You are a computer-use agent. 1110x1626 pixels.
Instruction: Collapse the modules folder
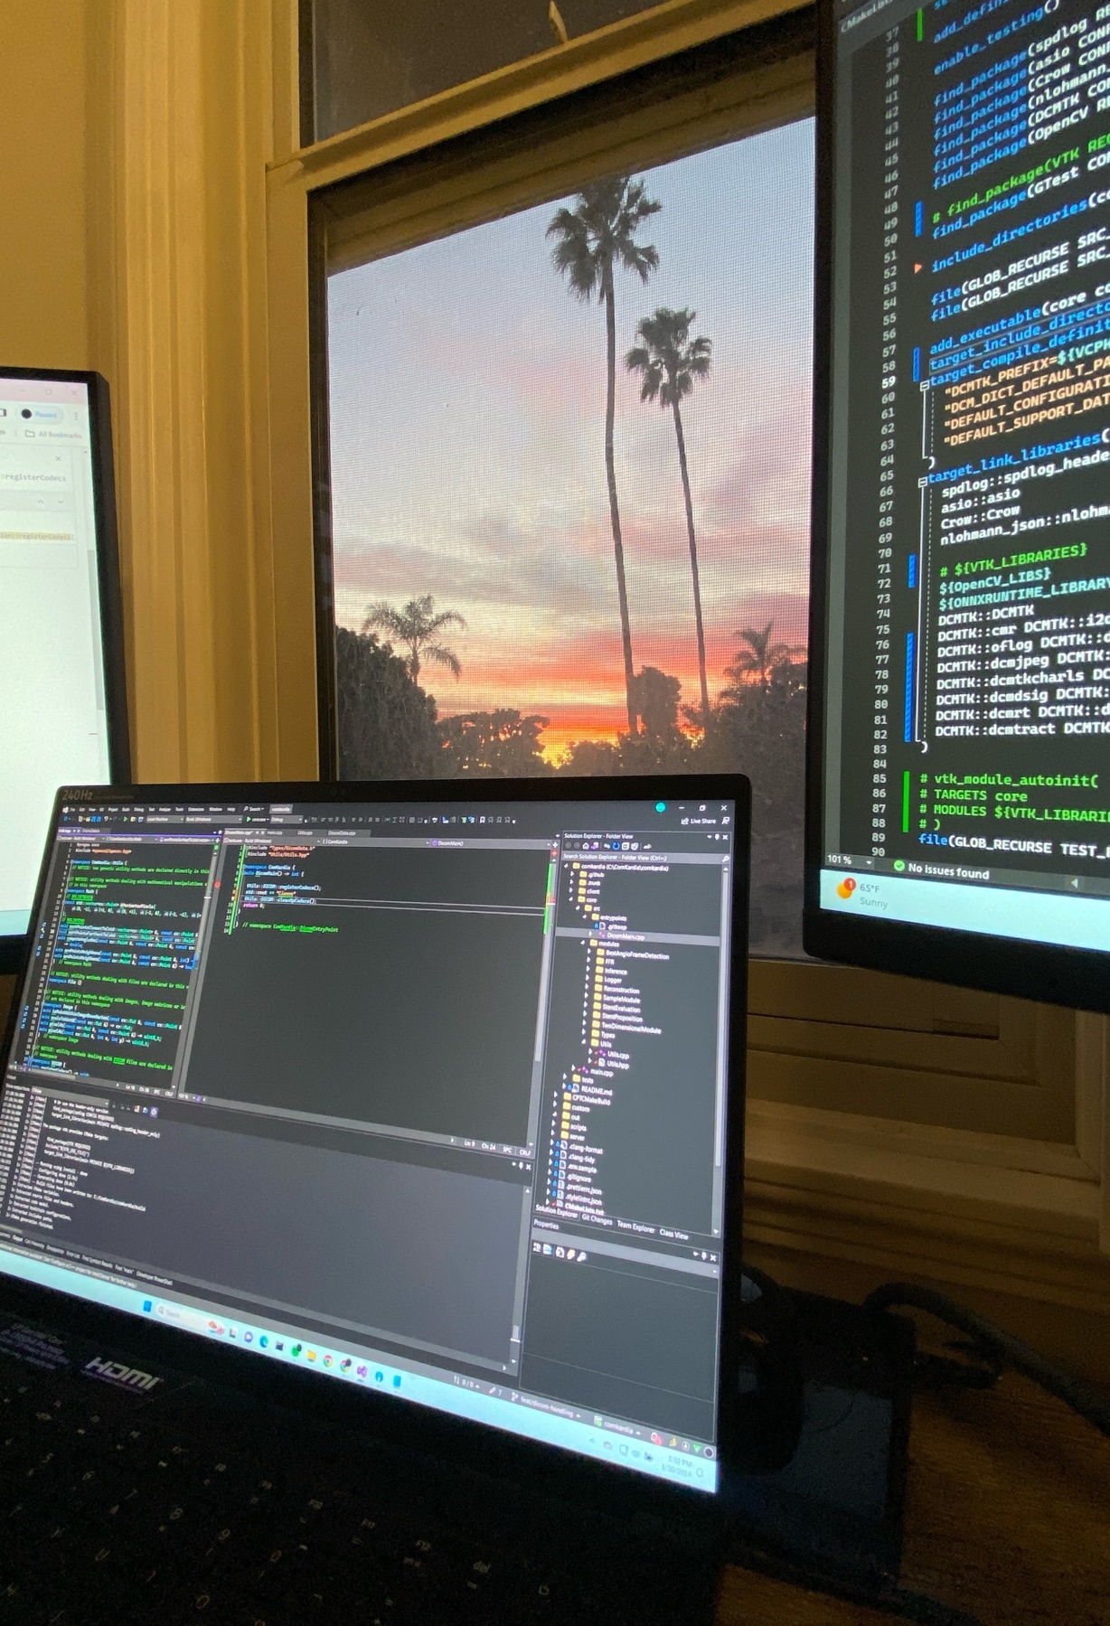pyautogui.click(x=582, y=943)
